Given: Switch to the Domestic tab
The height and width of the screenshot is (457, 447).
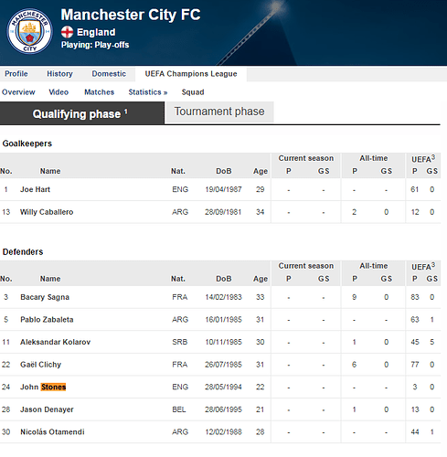Looking at the screenshot, I should 109,74.
